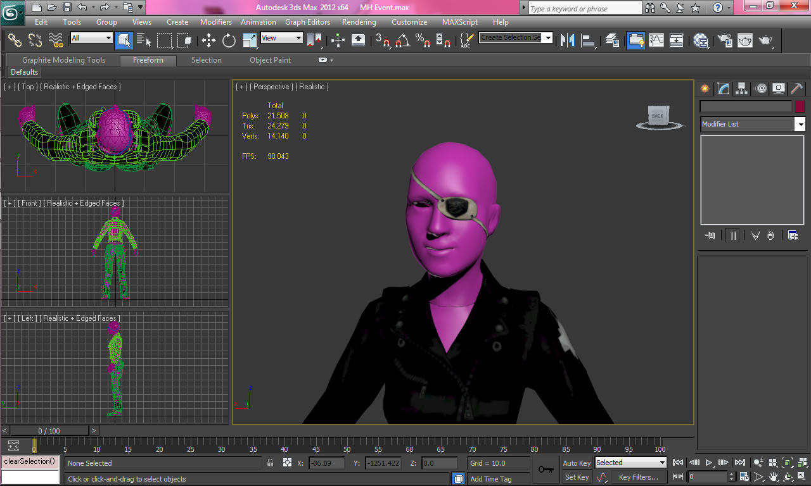Image resolution: width=811 pixels, height=486 pixels.
Task: Open the Graph Editors menu
Action: pyautogui.click(x=308, y=22)
